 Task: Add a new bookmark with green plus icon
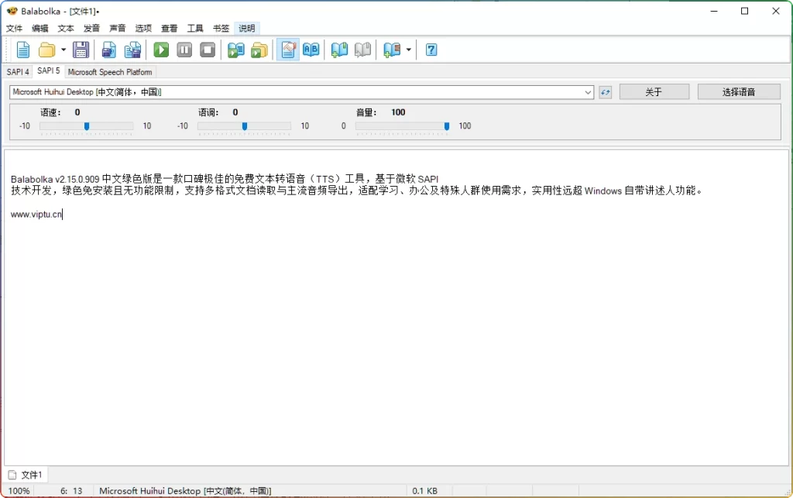coord(338,50)
